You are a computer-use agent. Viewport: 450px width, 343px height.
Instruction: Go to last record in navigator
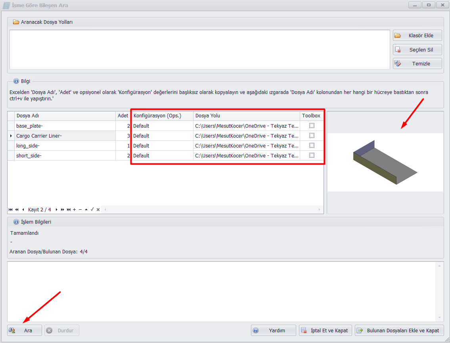[x=69, y=209]
